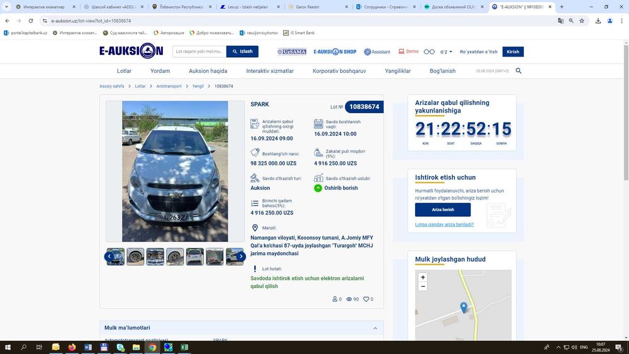Click the navigation bar magnifier icon
Screen dimensions: 629x354
[x=518, y=71]
